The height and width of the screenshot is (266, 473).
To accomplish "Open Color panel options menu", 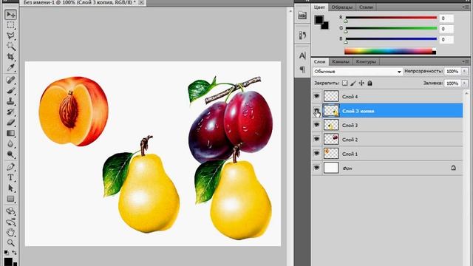I will (465, 7).
